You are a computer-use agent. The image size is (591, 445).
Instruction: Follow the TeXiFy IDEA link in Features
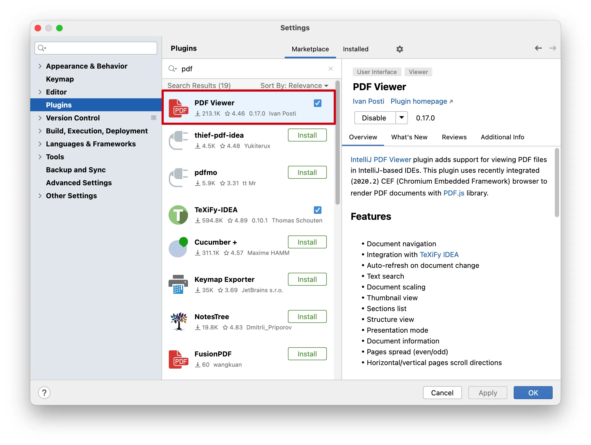[x=439, y=255]
